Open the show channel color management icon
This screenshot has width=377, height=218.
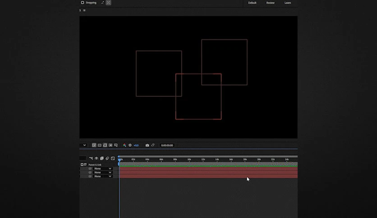click(124, 145)
